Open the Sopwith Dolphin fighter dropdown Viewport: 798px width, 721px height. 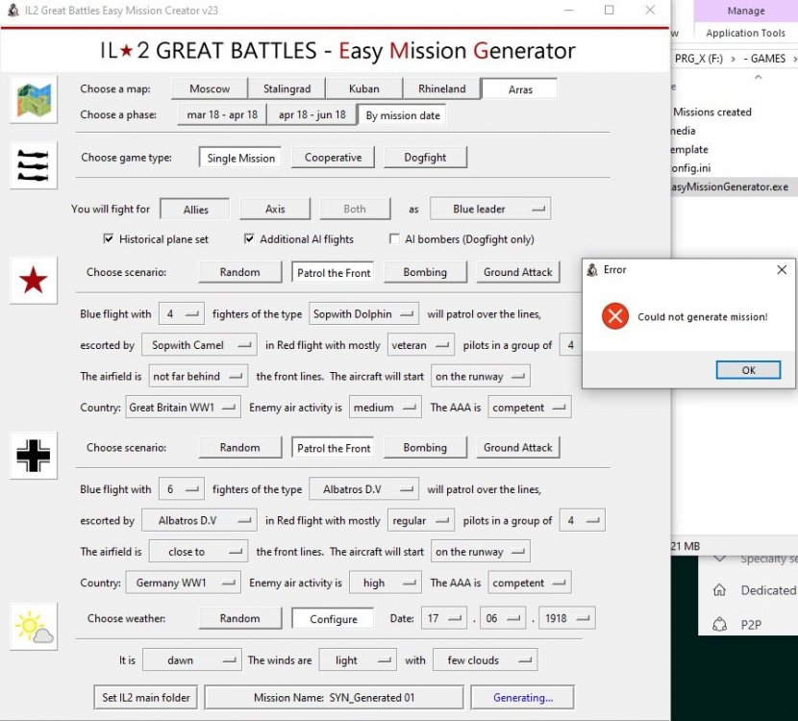tap(363, 313)
